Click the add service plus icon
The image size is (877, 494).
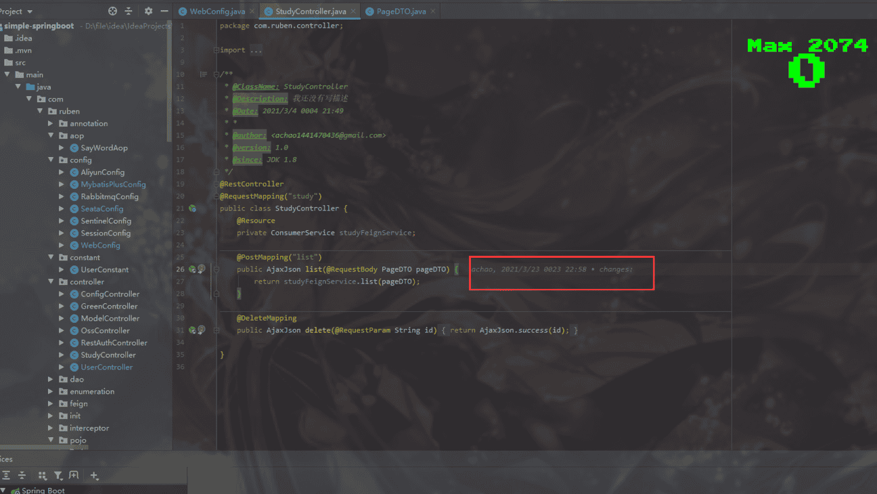(94, 476)
